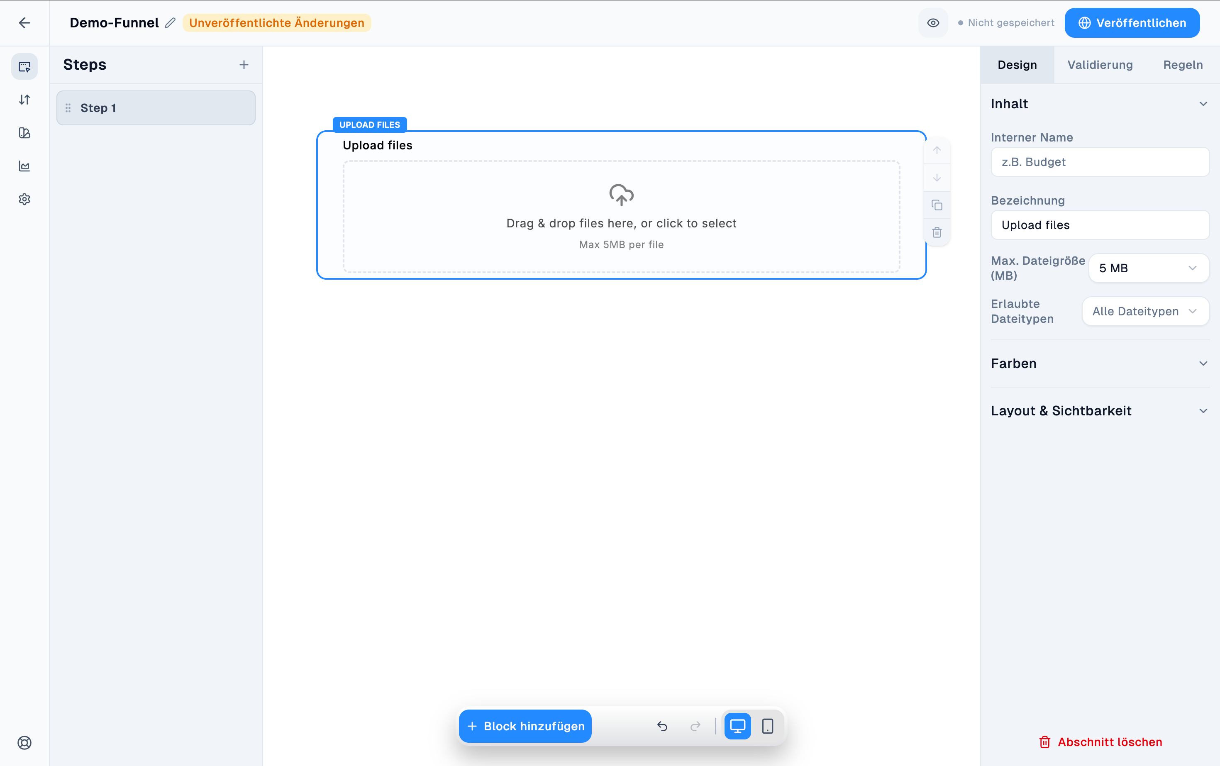Switch to mobile preview mode
Viewport: 1220px width, 766px height.
[768, 726]
